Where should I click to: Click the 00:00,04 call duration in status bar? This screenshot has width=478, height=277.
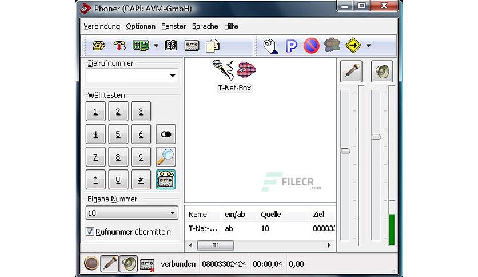[x=268, y=264]
